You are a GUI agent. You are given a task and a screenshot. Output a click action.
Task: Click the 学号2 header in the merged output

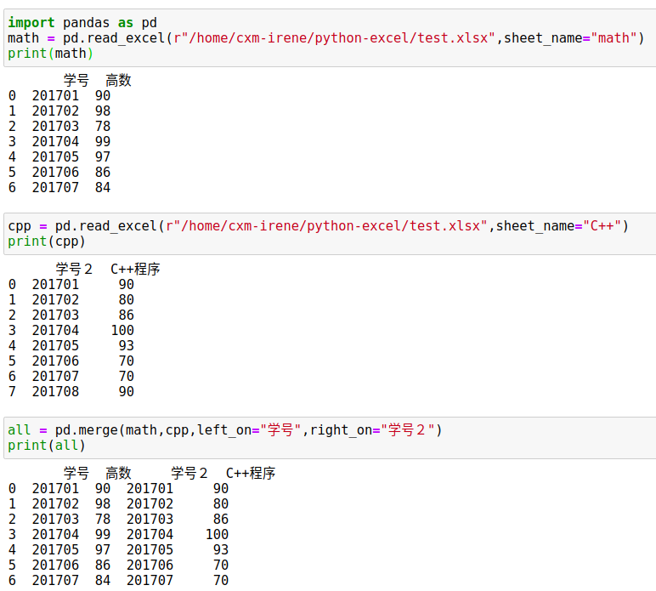coord(189,473)
